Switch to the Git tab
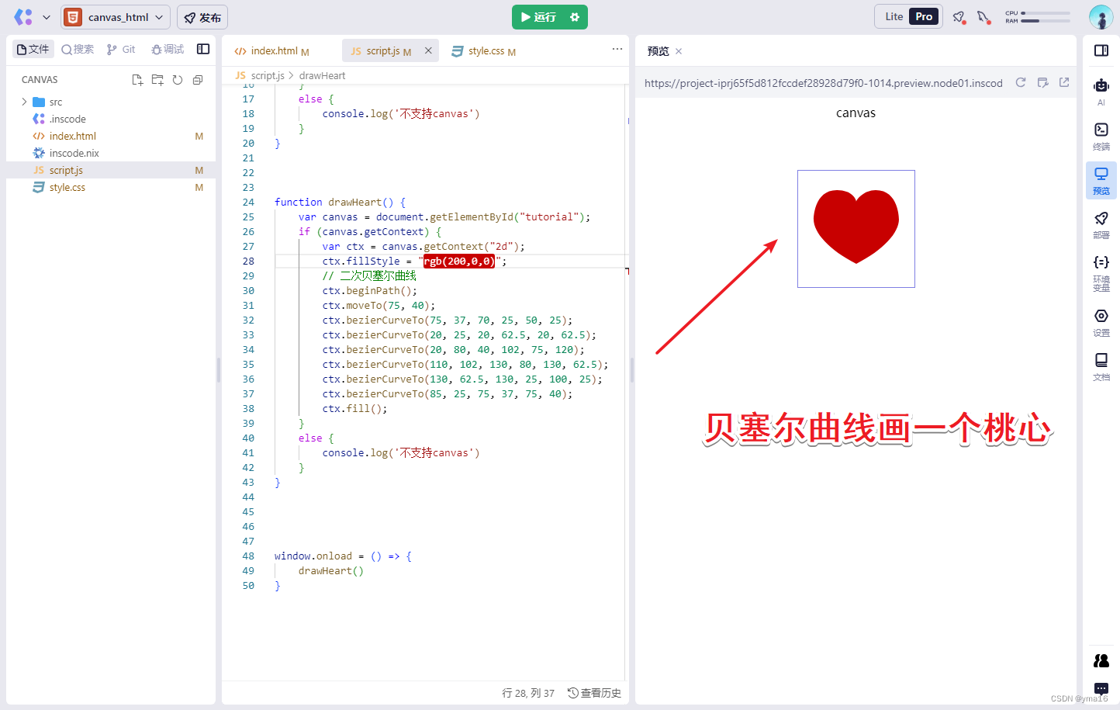 121,49
